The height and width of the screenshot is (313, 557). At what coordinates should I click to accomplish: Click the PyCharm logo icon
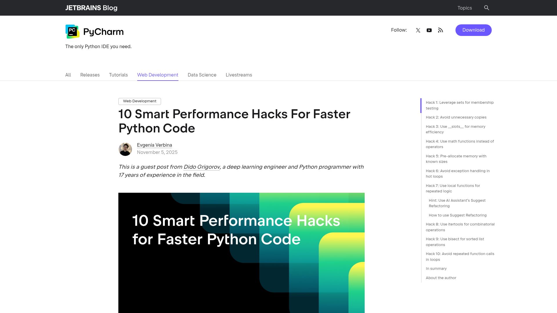point(73,32)
